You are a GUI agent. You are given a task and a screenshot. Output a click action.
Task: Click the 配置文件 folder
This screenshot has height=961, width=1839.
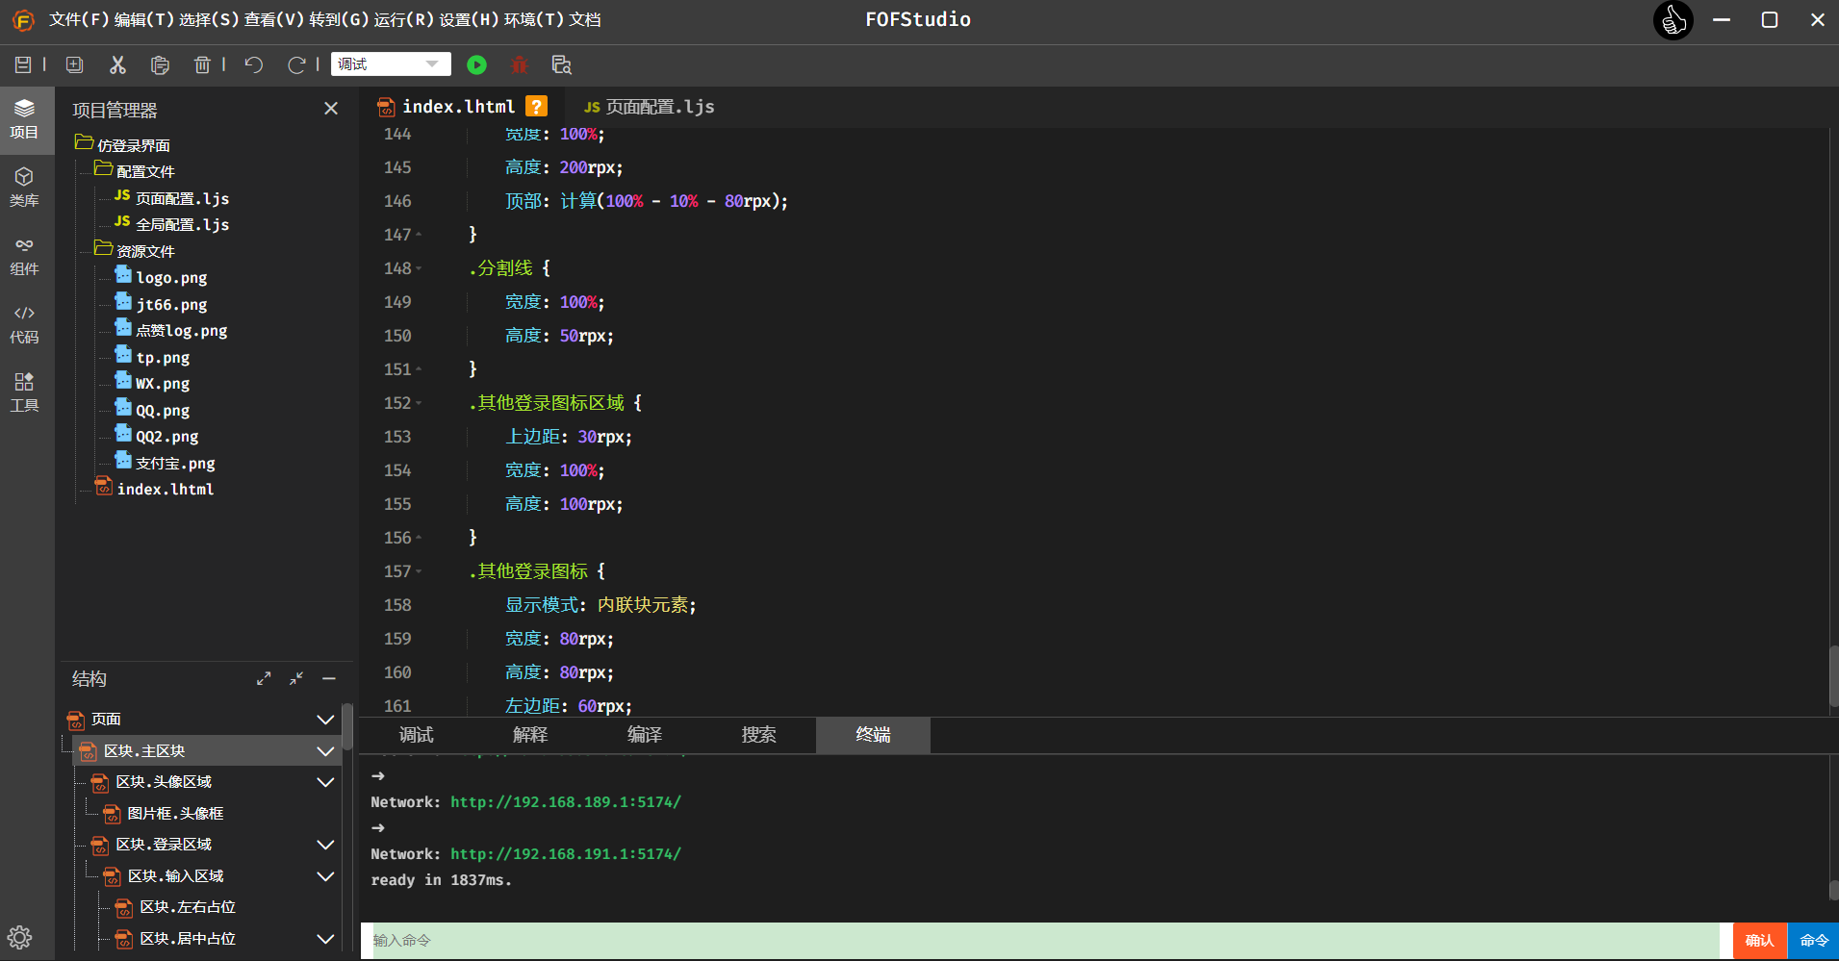145,170
